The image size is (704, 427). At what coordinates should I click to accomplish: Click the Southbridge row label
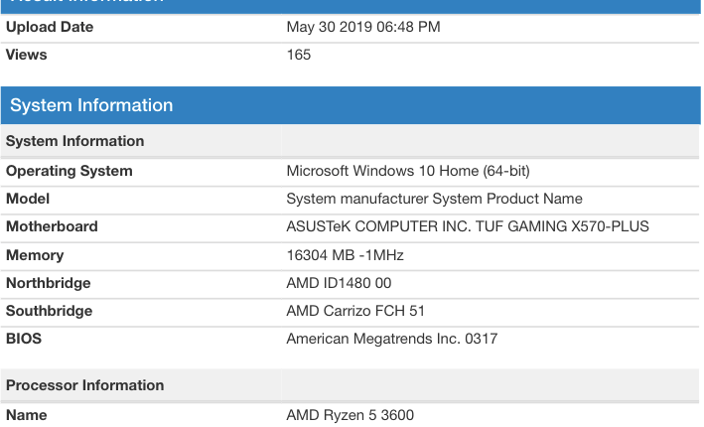tap(49, 311)
